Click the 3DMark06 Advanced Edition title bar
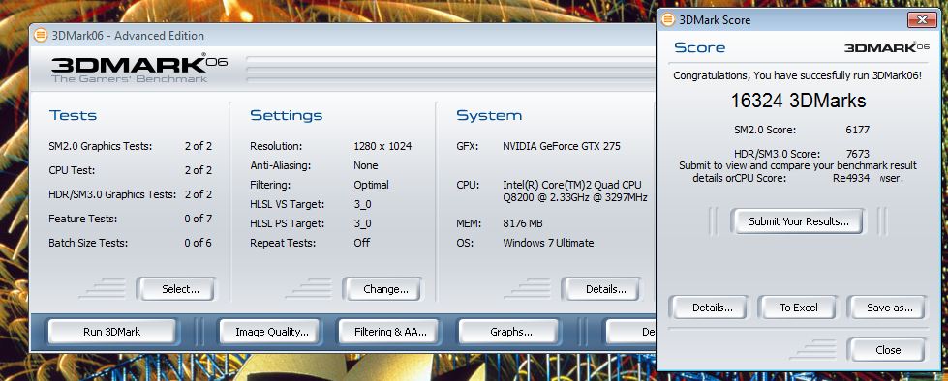948x381 pixels. click(342, 36)
